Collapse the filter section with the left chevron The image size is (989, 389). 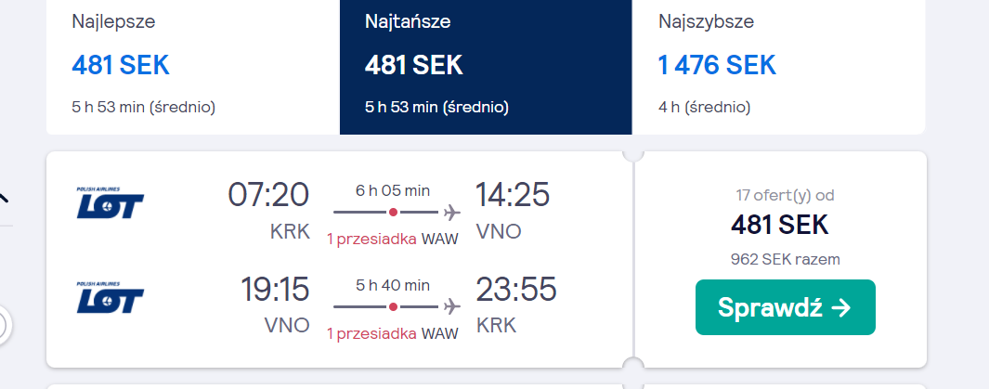(x=4, y=199)
